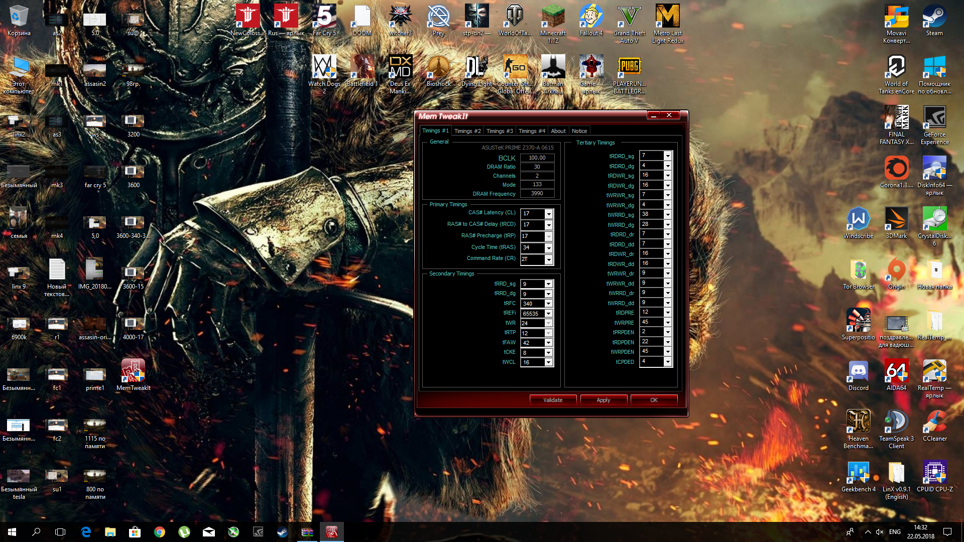Expand the tWRRD_sg dropdown
Screen dimensions: 964x542
(x=668, y=214)
